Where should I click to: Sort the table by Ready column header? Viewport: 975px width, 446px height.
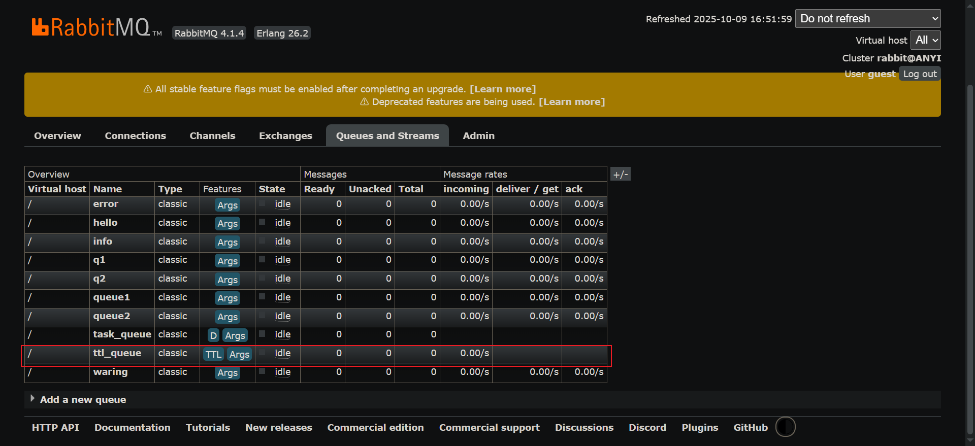[x=319, y=189]
